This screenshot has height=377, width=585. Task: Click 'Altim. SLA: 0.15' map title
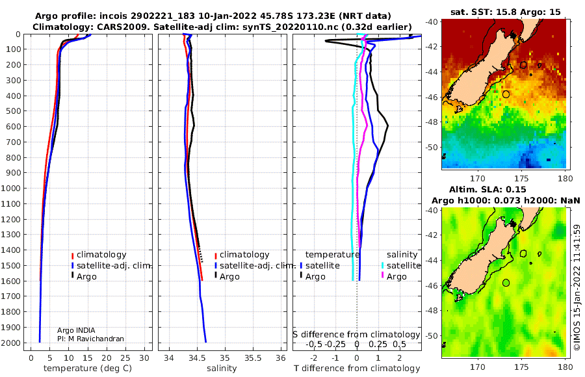(487, 190)
